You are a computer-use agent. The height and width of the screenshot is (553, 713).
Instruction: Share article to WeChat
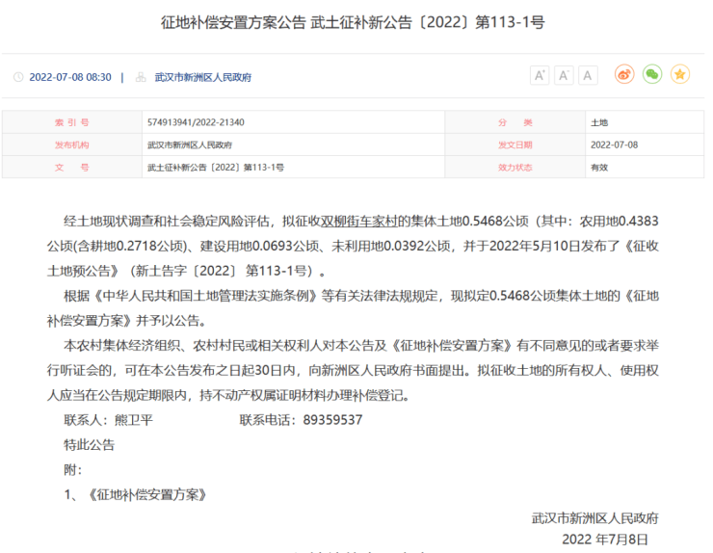coord(652,74)
